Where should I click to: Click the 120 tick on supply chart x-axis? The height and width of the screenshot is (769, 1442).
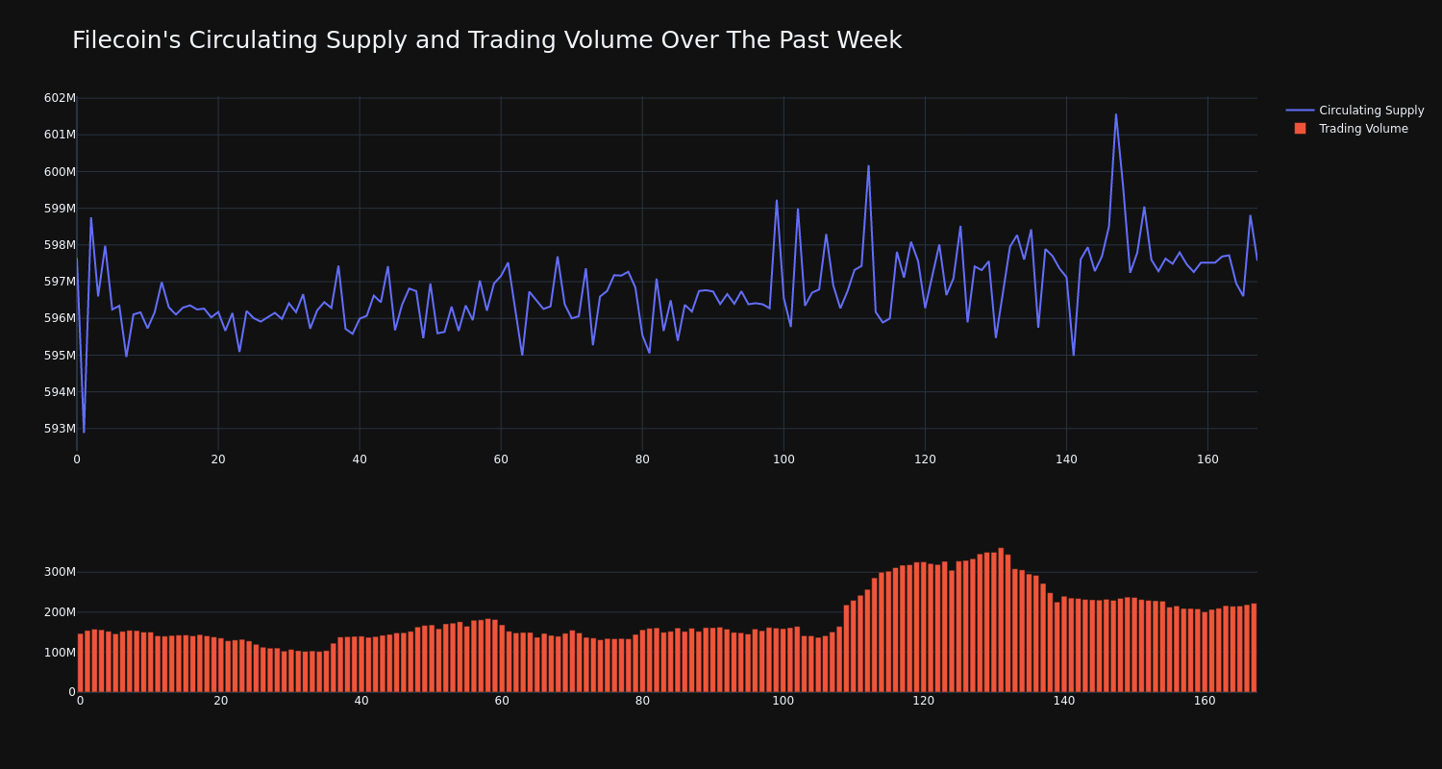click(x=925, y=459)
